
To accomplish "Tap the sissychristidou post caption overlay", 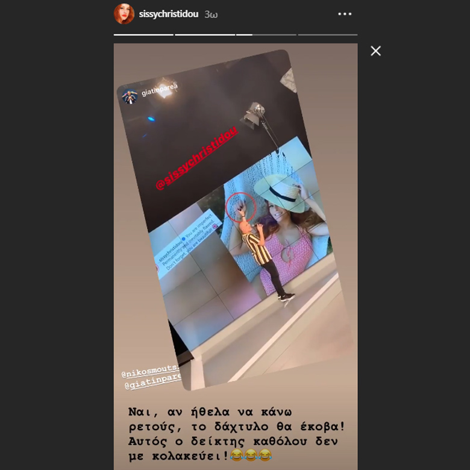I will (x=188, y=243).
